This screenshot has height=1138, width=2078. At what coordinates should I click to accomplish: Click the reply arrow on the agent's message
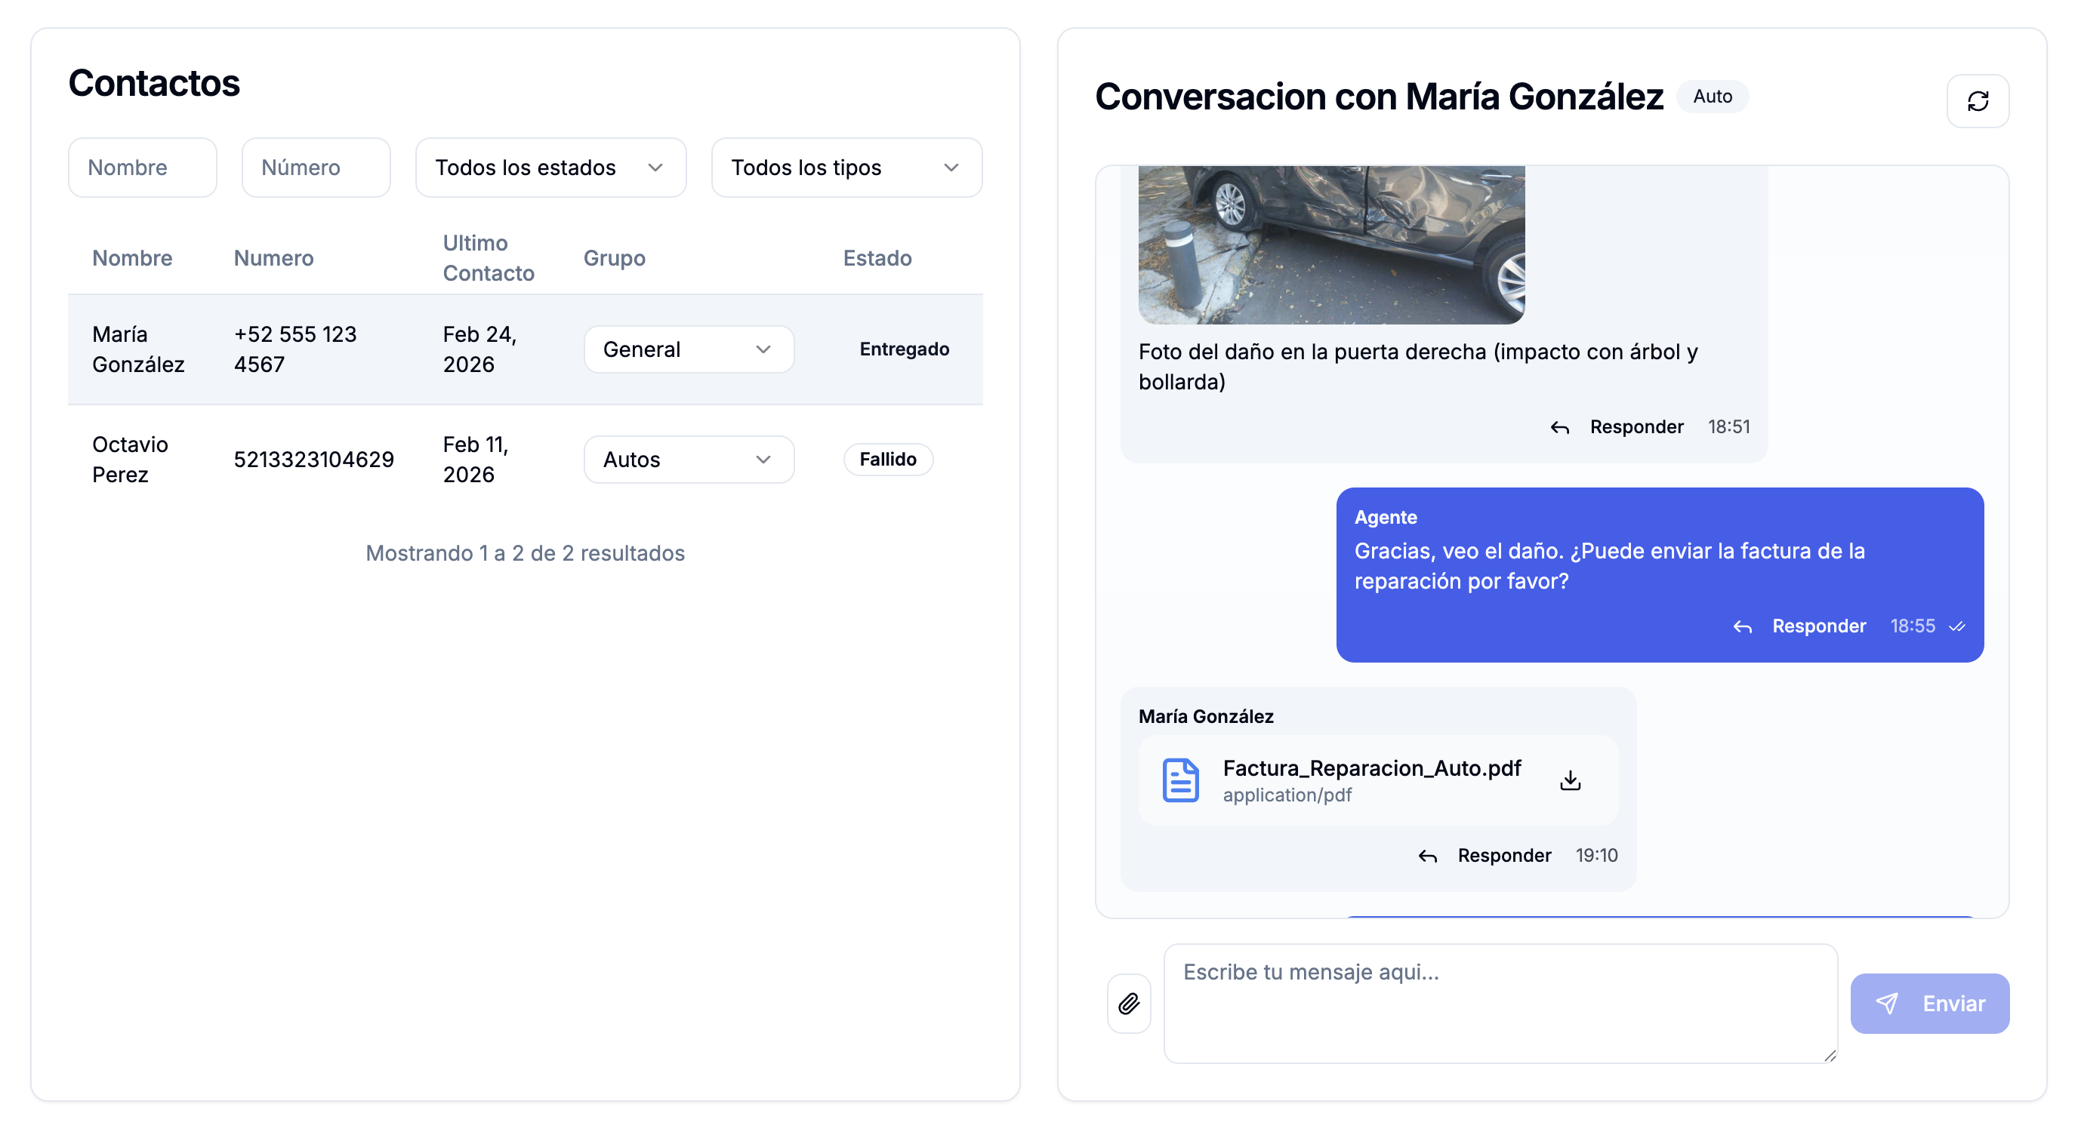click(x=1743, y=626)
